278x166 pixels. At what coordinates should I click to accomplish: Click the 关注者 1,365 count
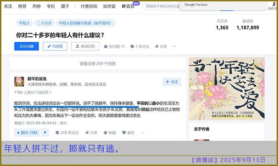click(222, 25)
